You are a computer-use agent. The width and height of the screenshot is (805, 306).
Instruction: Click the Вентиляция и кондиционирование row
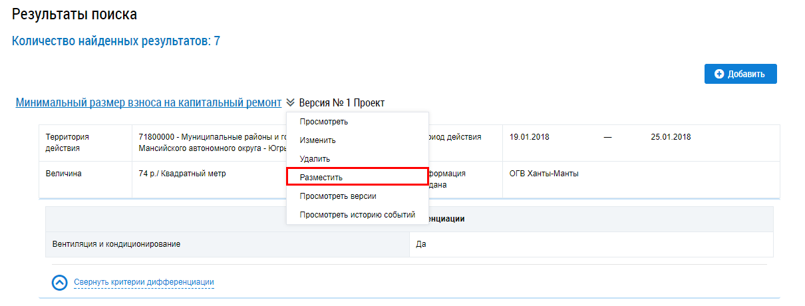116,244
